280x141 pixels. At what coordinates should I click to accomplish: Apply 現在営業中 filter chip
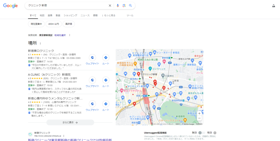tap(36, 24)
